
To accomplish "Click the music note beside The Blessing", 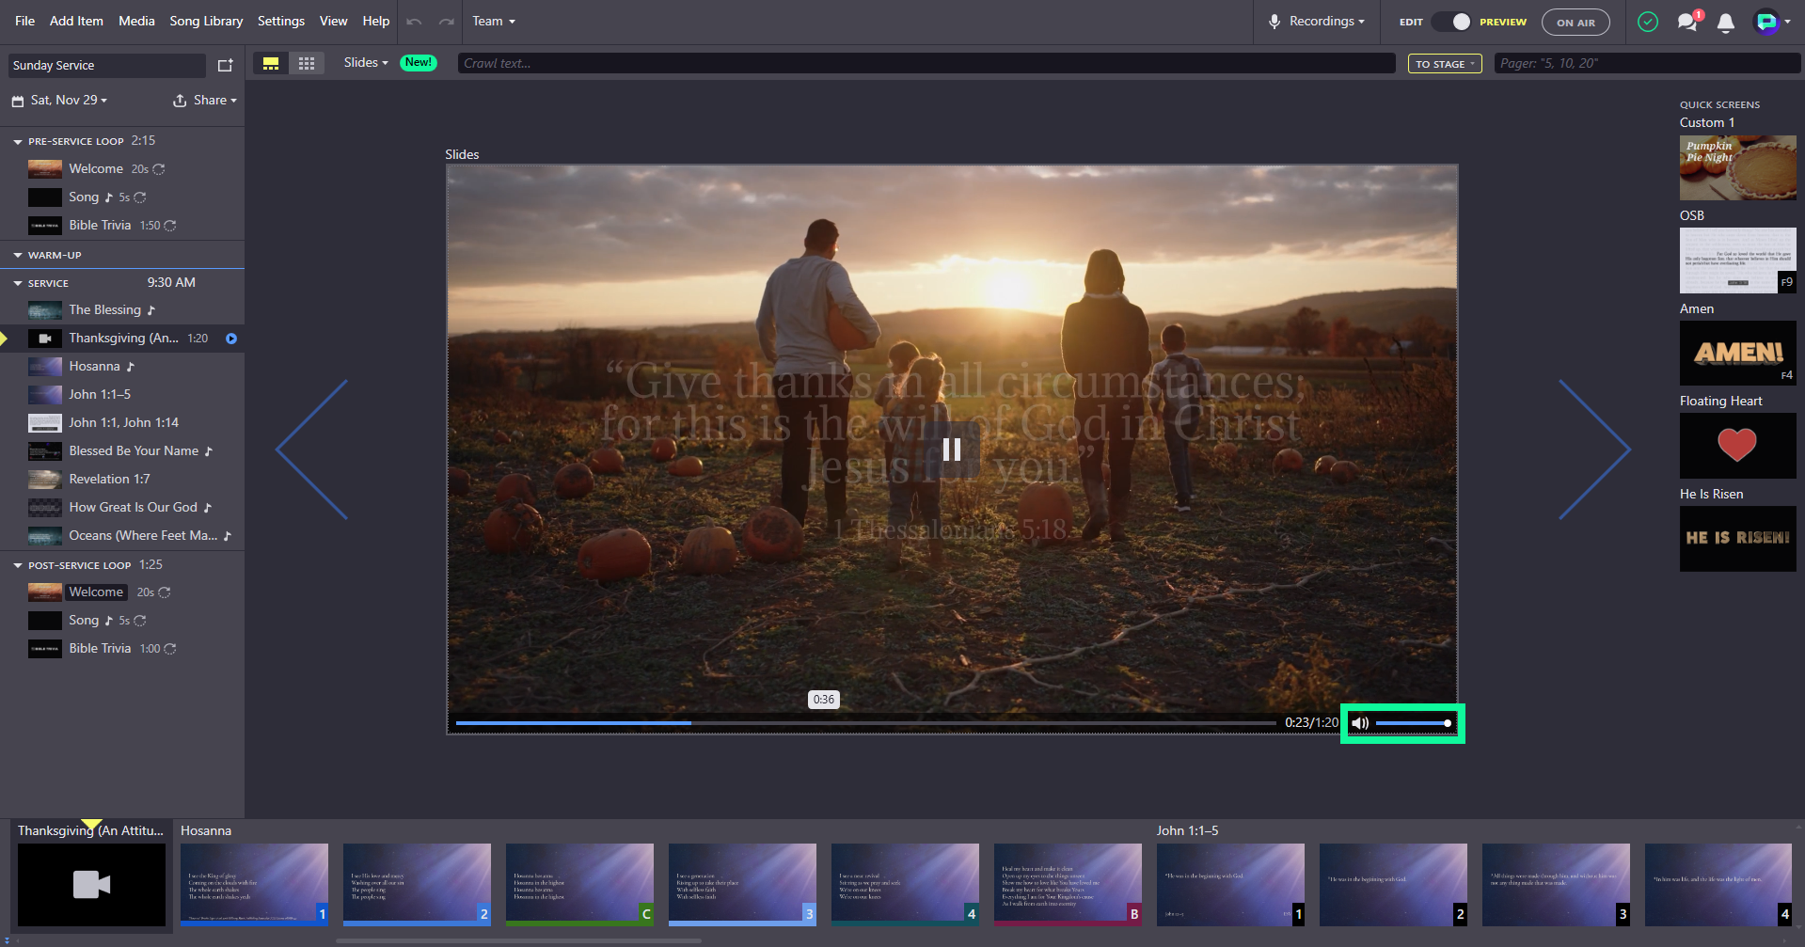I will [x=151, y=310].
